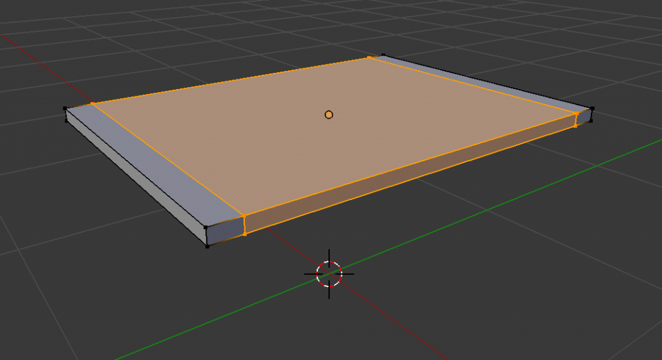Select the upper black vertex at the nearest front corner
The image size is (662, 360).
(x=206, y=227)
